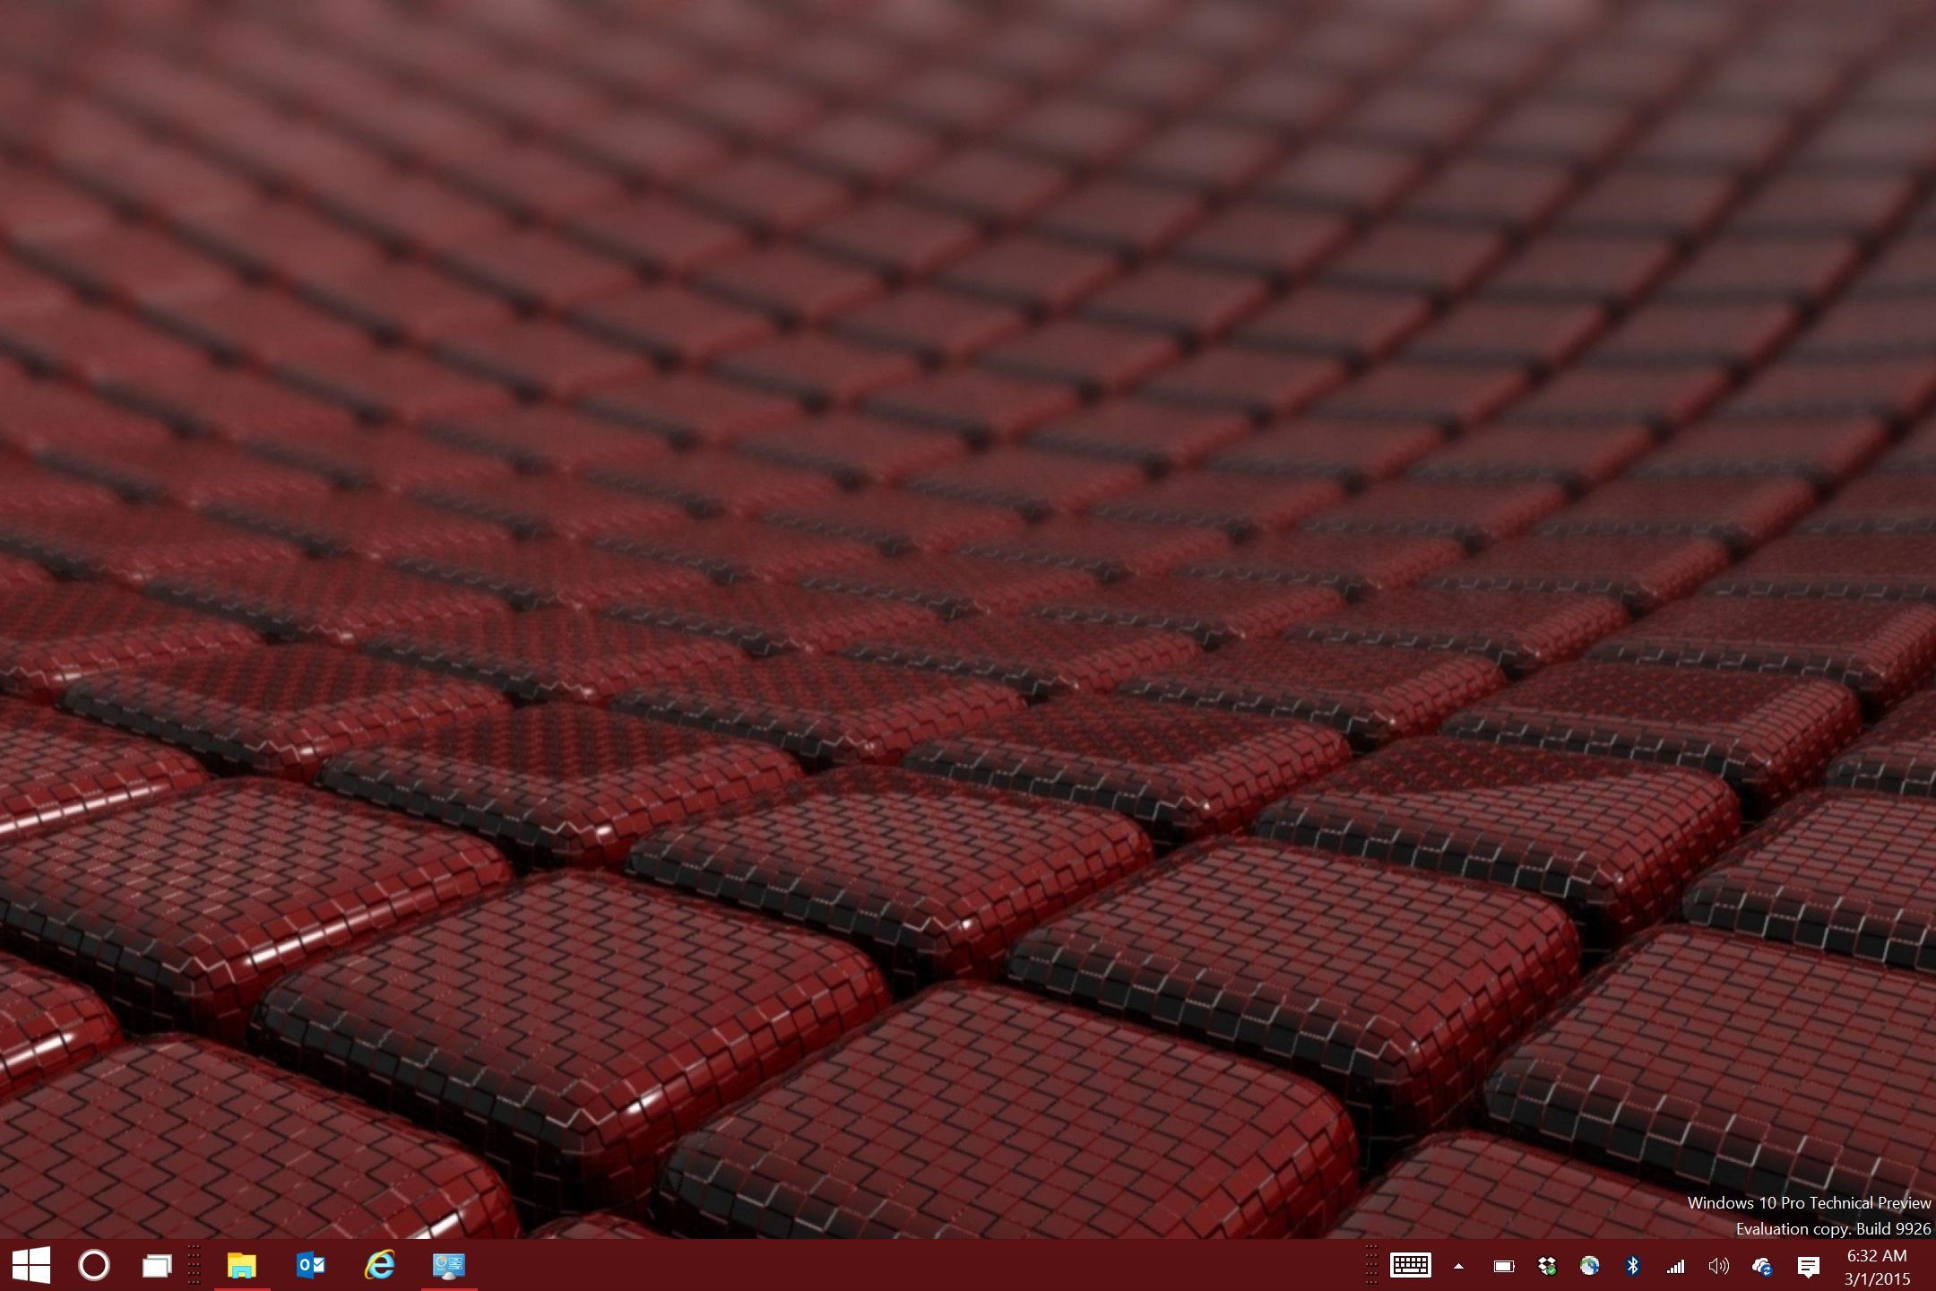Open File Explorer from taskbar
The height and width of the screenshot is (1291, 1936).
241,1265
